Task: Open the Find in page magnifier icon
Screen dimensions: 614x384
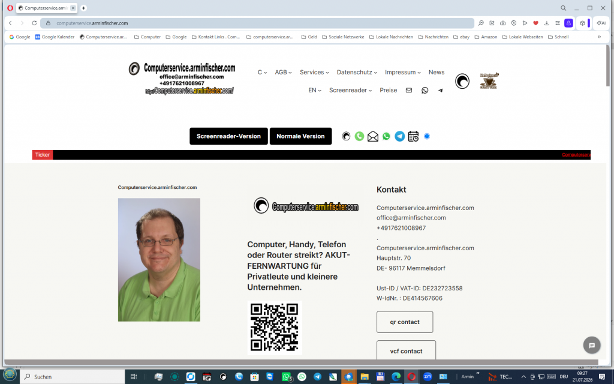Action: [481, 23]
